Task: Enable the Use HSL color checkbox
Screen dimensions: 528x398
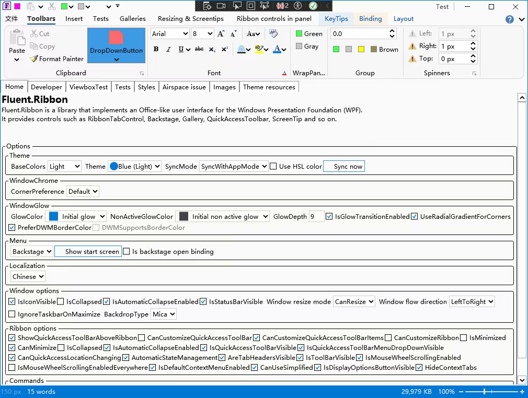Action: 273,166
